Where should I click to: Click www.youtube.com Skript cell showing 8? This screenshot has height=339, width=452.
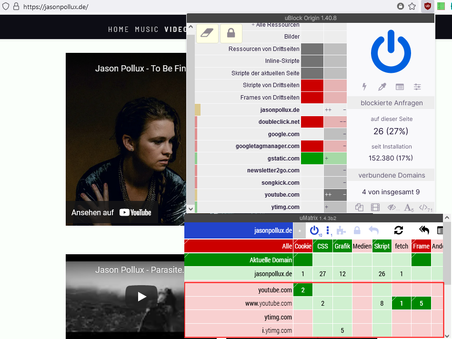(382, 303)
